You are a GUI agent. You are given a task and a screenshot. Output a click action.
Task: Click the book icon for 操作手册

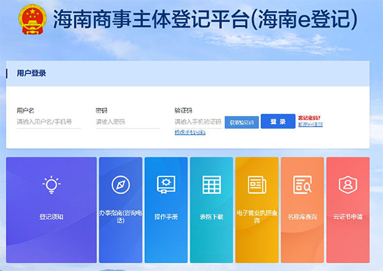[166, 184]
